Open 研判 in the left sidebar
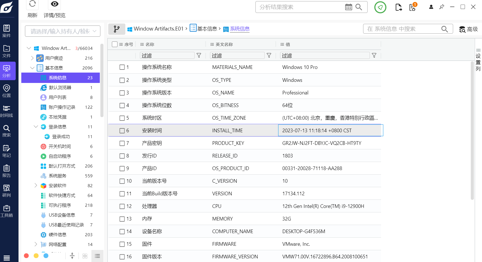The image size is (482, 262). (6, 191)
